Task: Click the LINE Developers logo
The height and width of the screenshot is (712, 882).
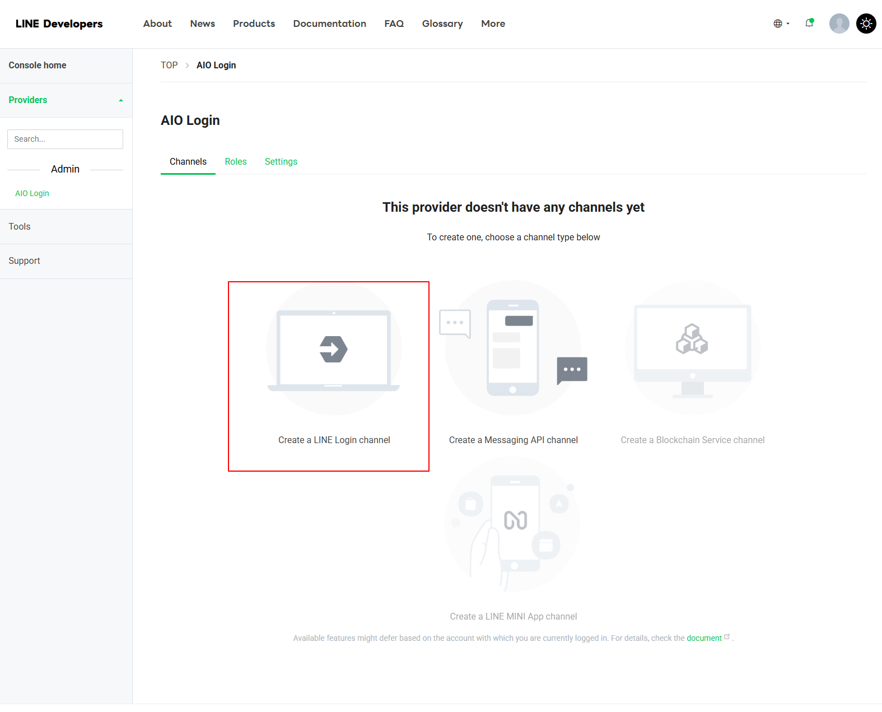Action: click(x=59, y=24)
